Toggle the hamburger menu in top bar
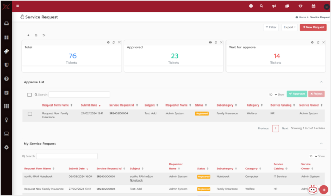The width and height of the screenshot is (331, 196). [18, 6]
